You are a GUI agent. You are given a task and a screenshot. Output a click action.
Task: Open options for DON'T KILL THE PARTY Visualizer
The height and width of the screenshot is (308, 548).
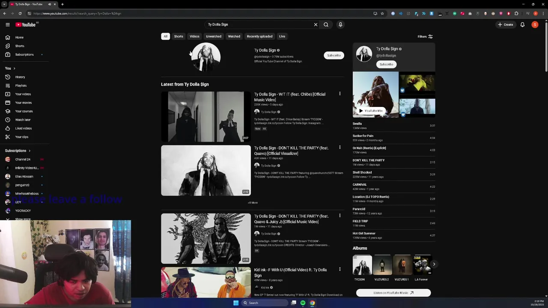[340, 148]
